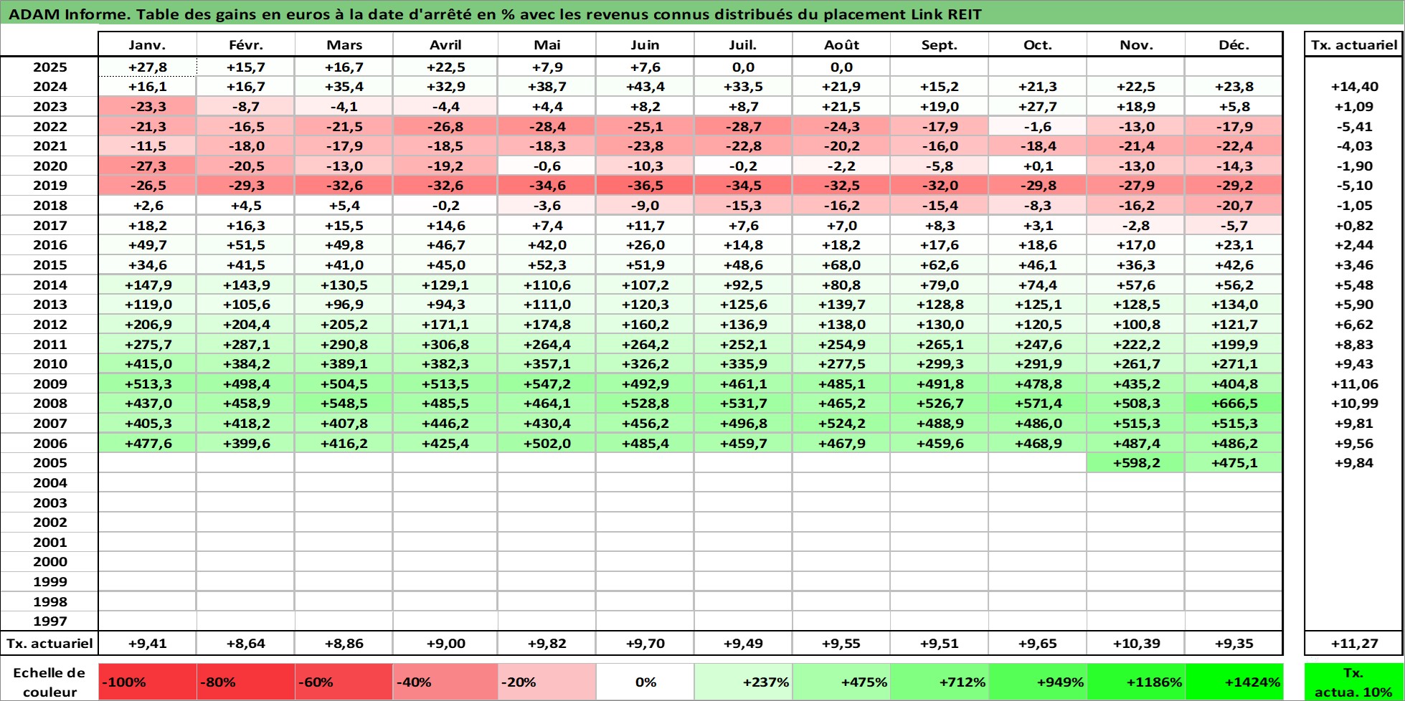The image size is (1405, 701).
Task: Select the 'Tx. actua. 10%' green cell
Action: pyautogui.click(x=1353, y=682)
